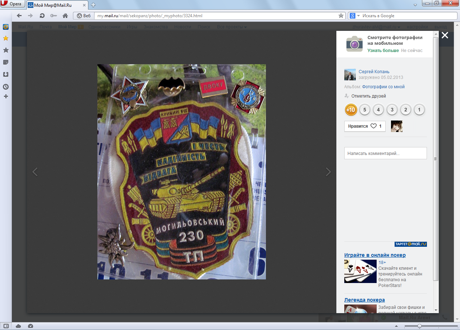Click the browser Back arrow button
The height and width of the screenshot is (330, 460).
pos(19,16)
